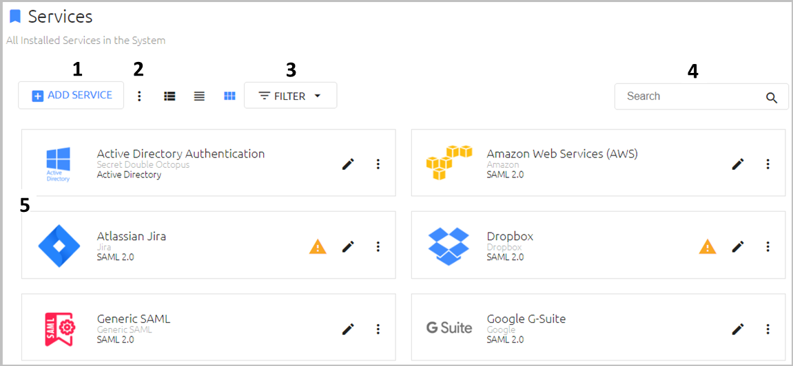
Task: Click the Atlassian Jira warning triangle
Action: [318, 246]
